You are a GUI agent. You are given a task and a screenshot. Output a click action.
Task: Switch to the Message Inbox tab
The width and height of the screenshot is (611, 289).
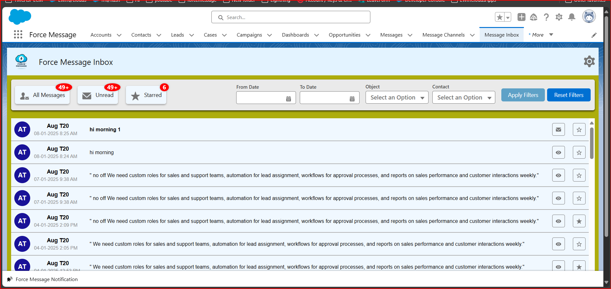point(501,35)
